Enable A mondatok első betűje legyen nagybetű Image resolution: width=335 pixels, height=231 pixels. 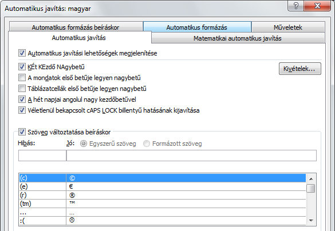pos(22,78)
